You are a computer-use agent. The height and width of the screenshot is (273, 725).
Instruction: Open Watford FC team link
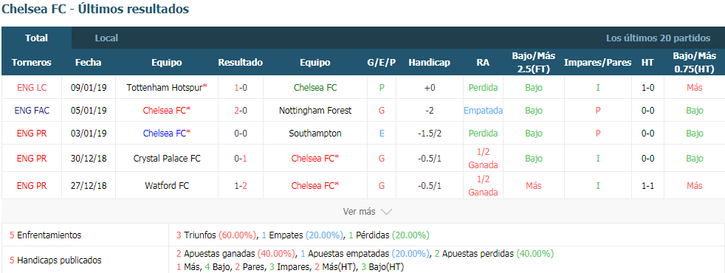[166, 186]
